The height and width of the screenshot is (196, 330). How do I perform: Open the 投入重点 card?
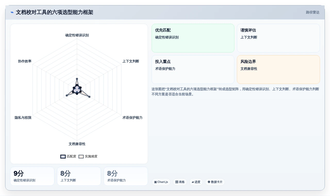193,70
